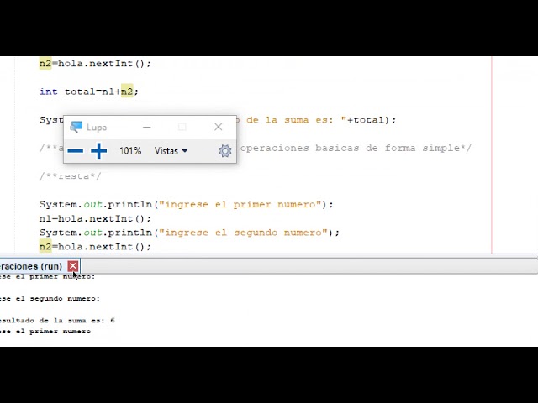538x403 pixels.
Task: Click the '/**resta*/' comment line
Action: point(71,176)
